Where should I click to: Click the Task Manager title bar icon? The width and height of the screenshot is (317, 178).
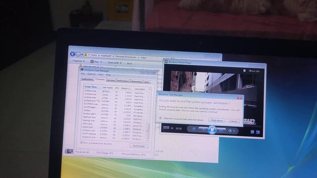[x=82, y=69]
